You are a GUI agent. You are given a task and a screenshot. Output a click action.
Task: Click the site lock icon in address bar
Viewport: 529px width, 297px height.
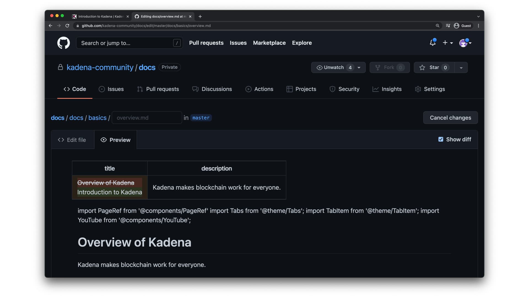click(78, 26)
